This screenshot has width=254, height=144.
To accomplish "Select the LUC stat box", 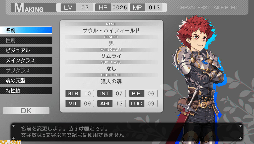I will tap(143, 103).
